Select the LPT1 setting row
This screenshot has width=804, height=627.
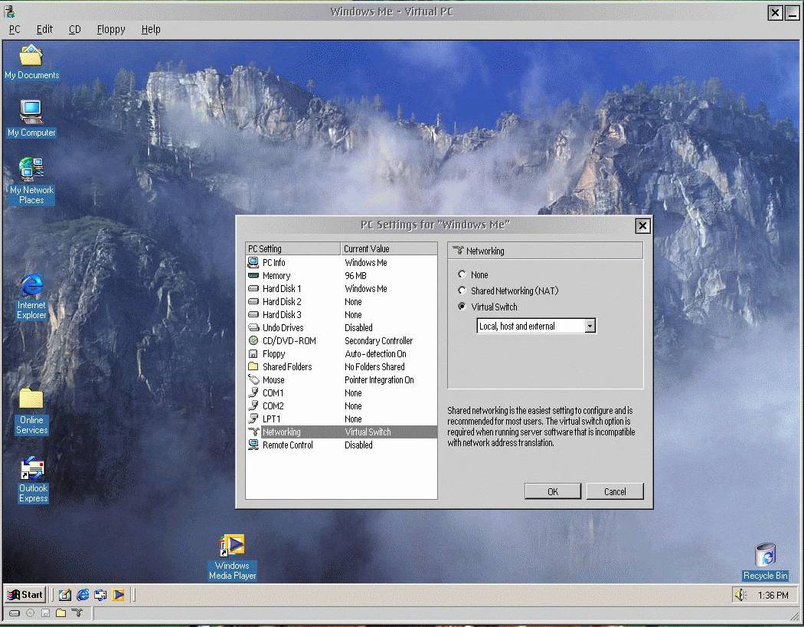click(342, 419)
